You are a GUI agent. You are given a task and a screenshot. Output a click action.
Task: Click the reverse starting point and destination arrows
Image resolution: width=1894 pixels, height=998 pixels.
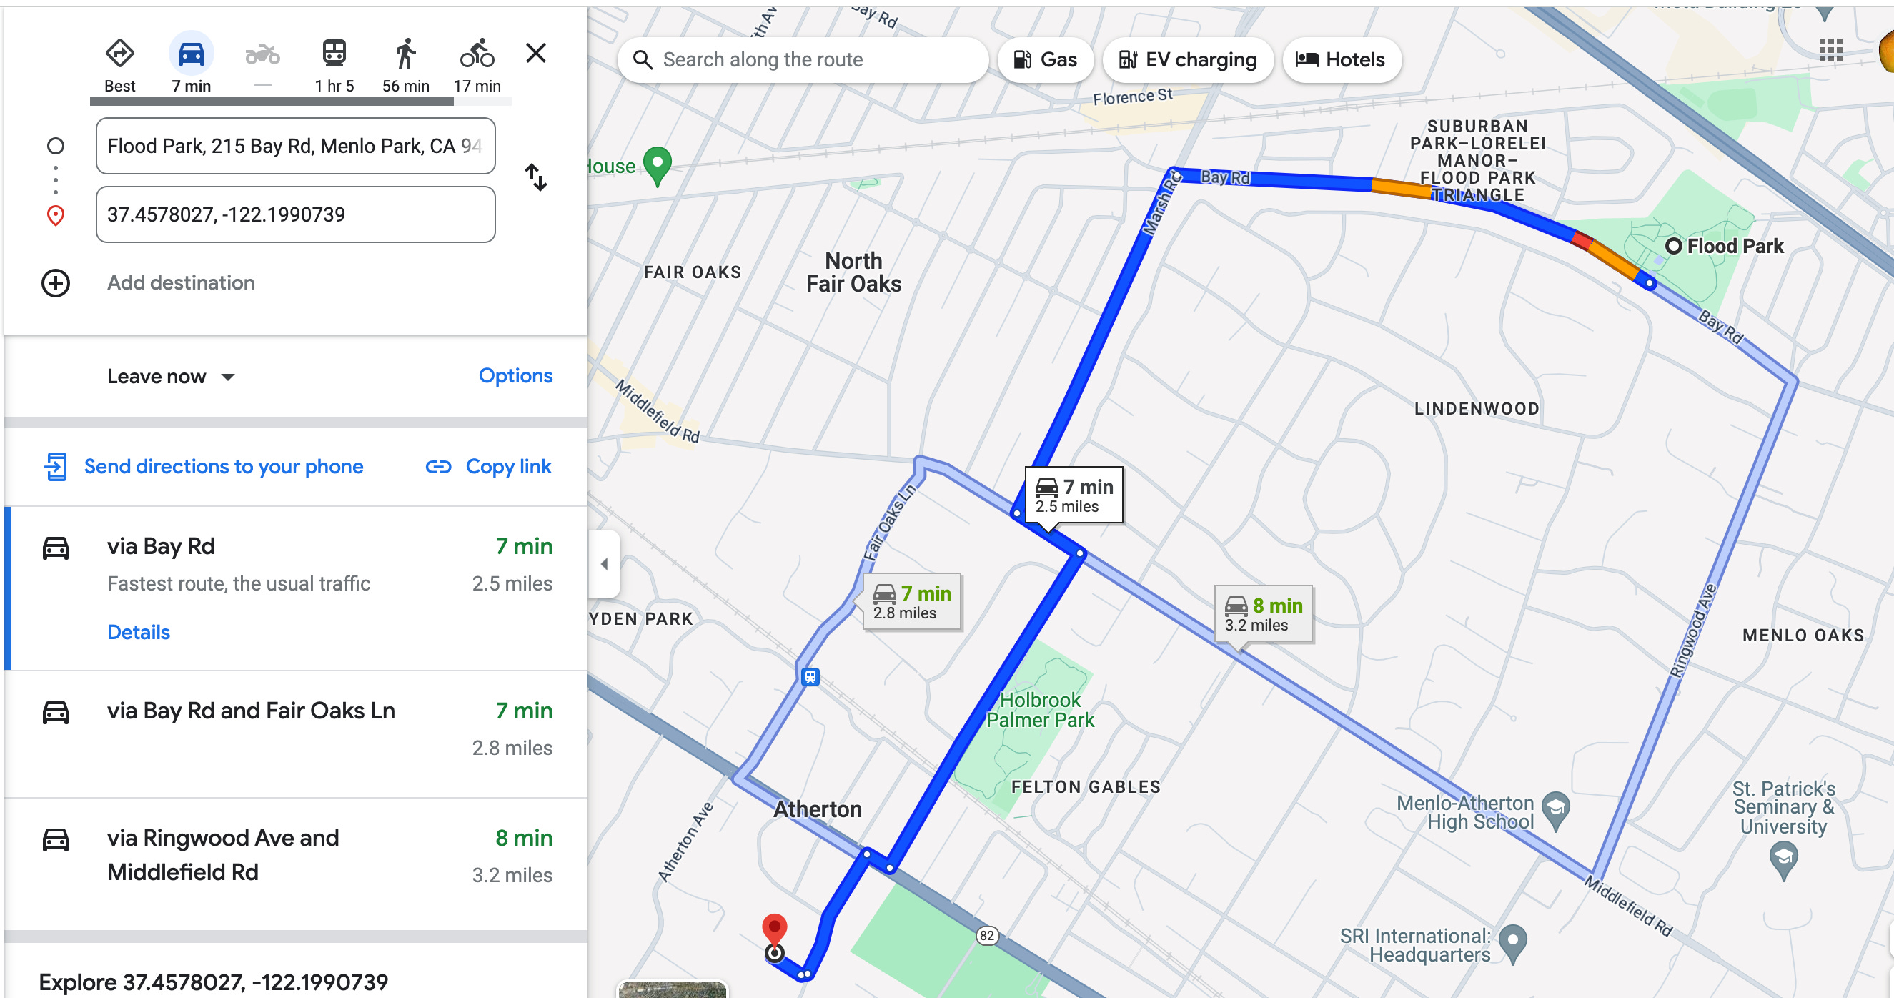point(536,178)
